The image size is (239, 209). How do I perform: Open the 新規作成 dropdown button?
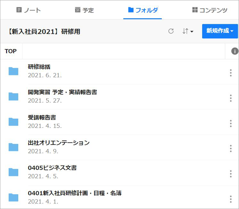click(220, 31)
